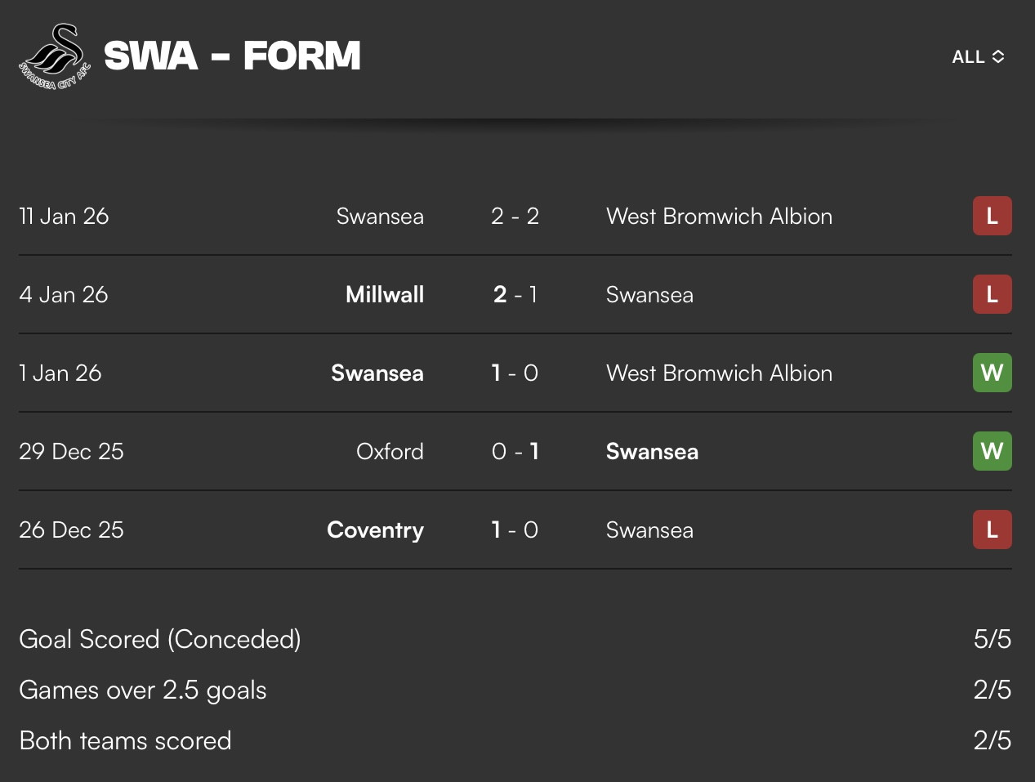Select the 26 Dec 25 match date
Image resolution: width=1035 pixels, height=782 pixels.
tap(71, 530)
